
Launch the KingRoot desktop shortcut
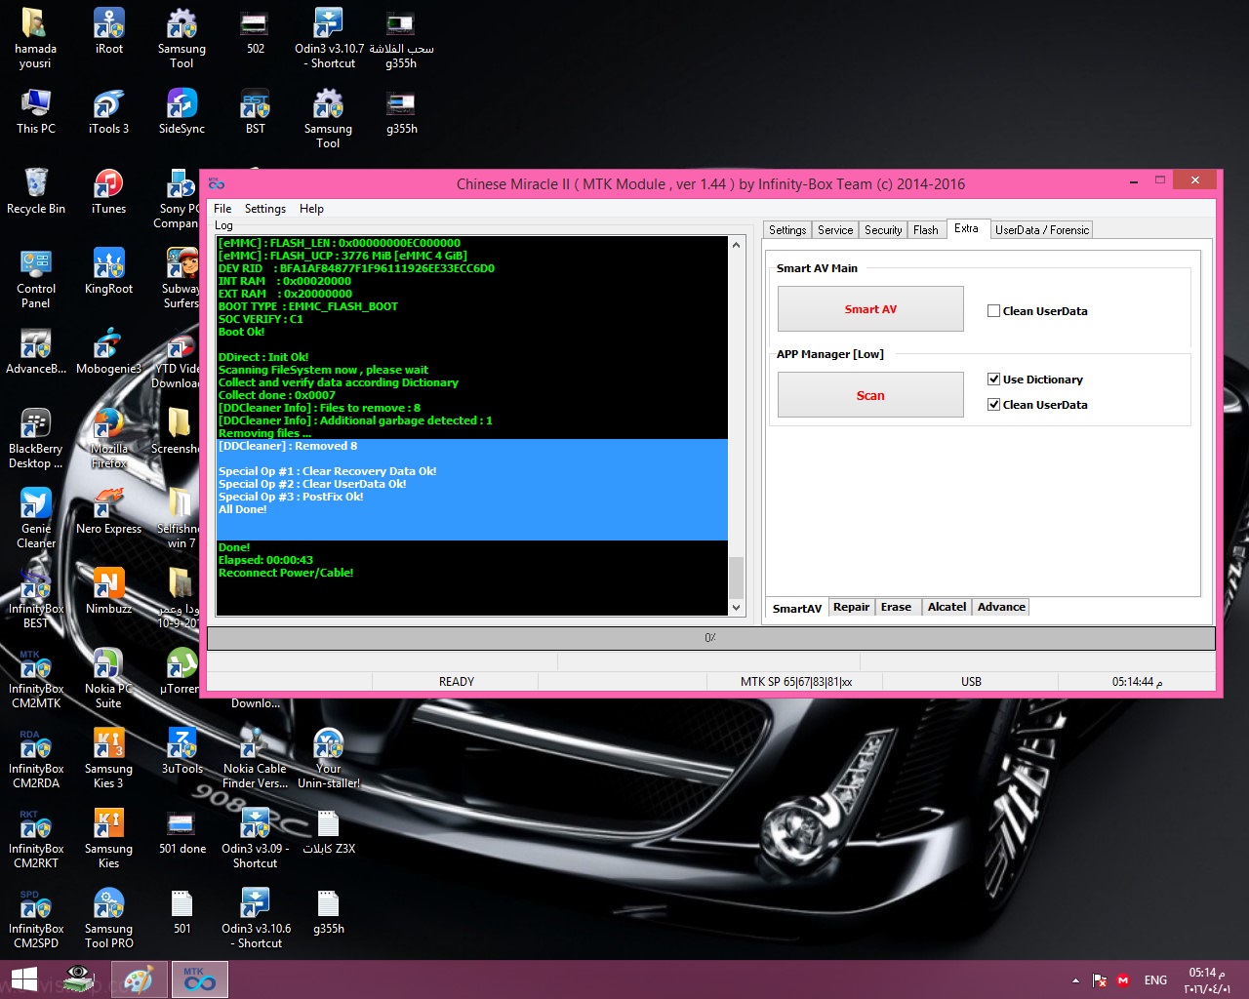tap(108, 271)
